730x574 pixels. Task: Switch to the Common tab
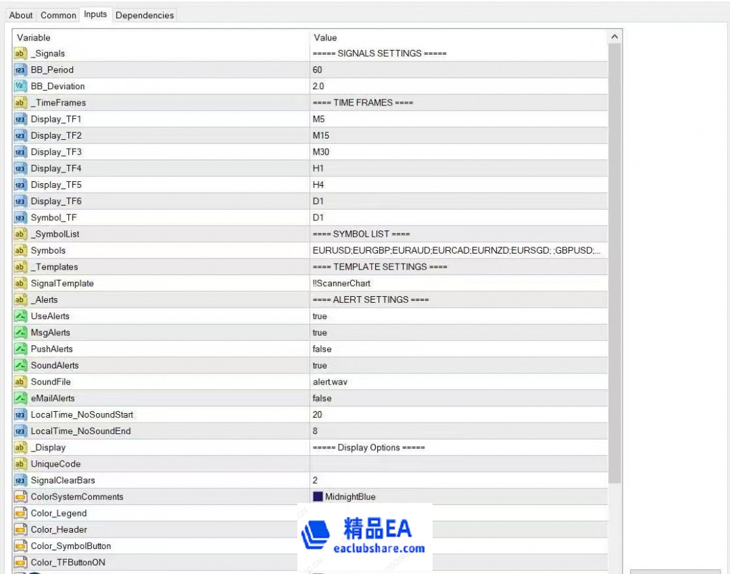tap(58, 15)
